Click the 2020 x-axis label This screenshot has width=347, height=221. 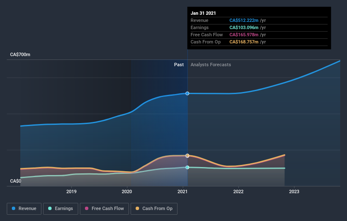pos(127,191)
